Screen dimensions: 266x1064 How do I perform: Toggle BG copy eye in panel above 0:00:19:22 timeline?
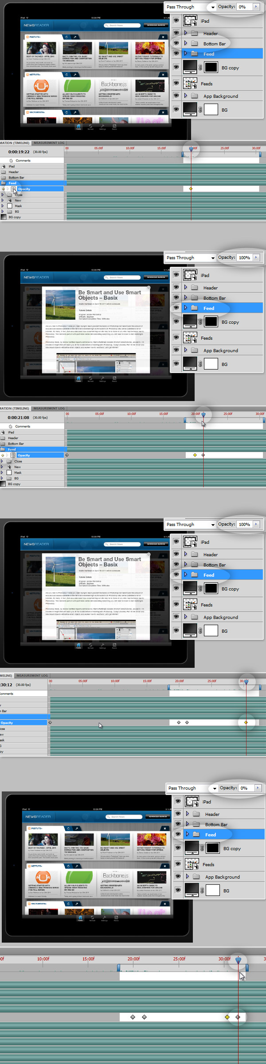(176, 68)
